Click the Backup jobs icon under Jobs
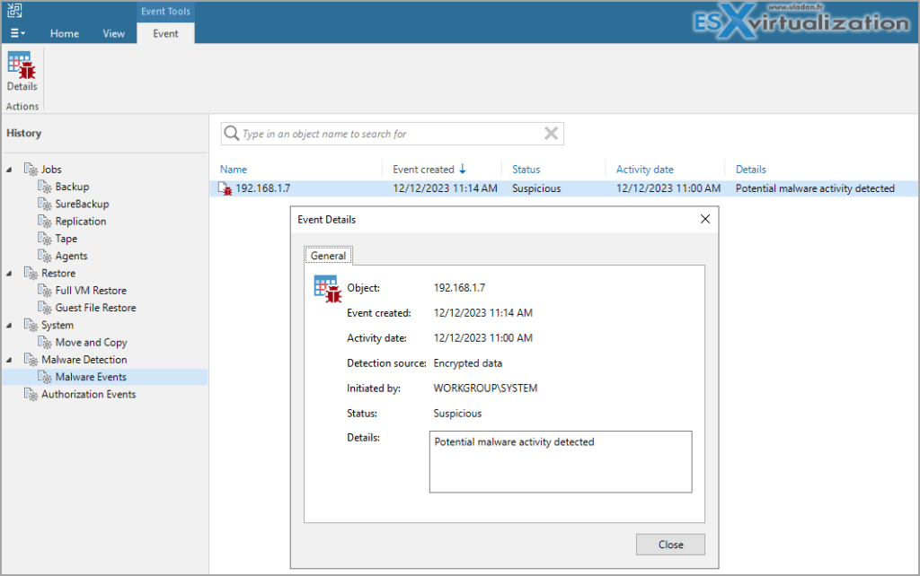This screenshot has width=920, height=576. [43, 186]
